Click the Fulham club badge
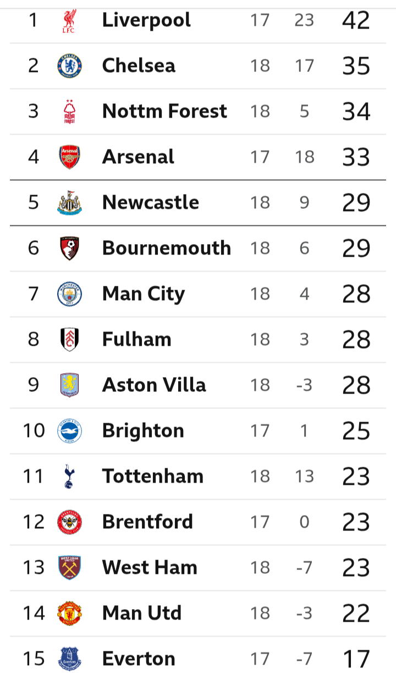The image size is (396, 680). 70,340
